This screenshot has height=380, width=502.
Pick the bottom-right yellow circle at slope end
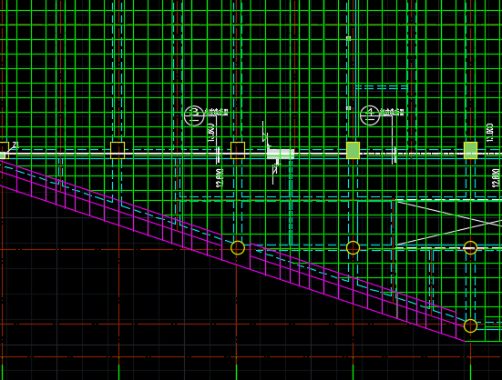[471, 326]
